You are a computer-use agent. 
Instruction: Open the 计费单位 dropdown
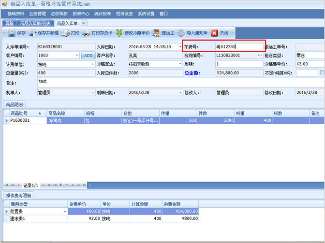coord(93,64)
